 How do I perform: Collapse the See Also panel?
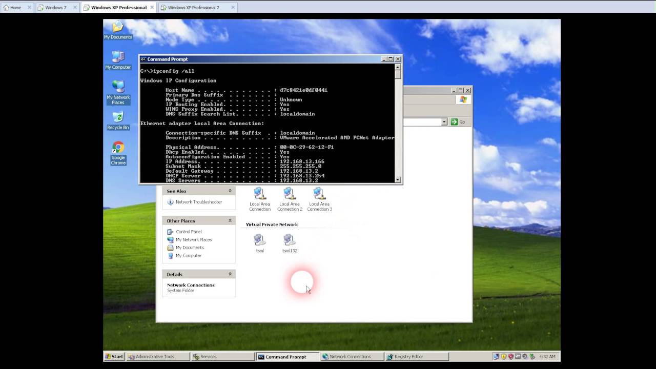pos(230,191)
